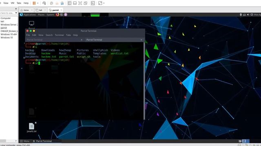The image size is (261, 146).
Task: Open the VMware View menu
Action: point(6,3)
